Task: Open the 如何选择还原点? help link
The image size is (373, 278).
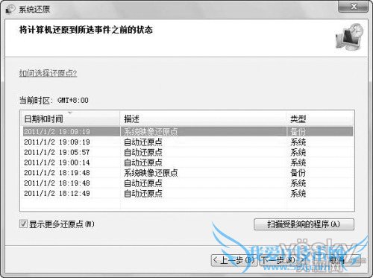Action: pos(48,73)
